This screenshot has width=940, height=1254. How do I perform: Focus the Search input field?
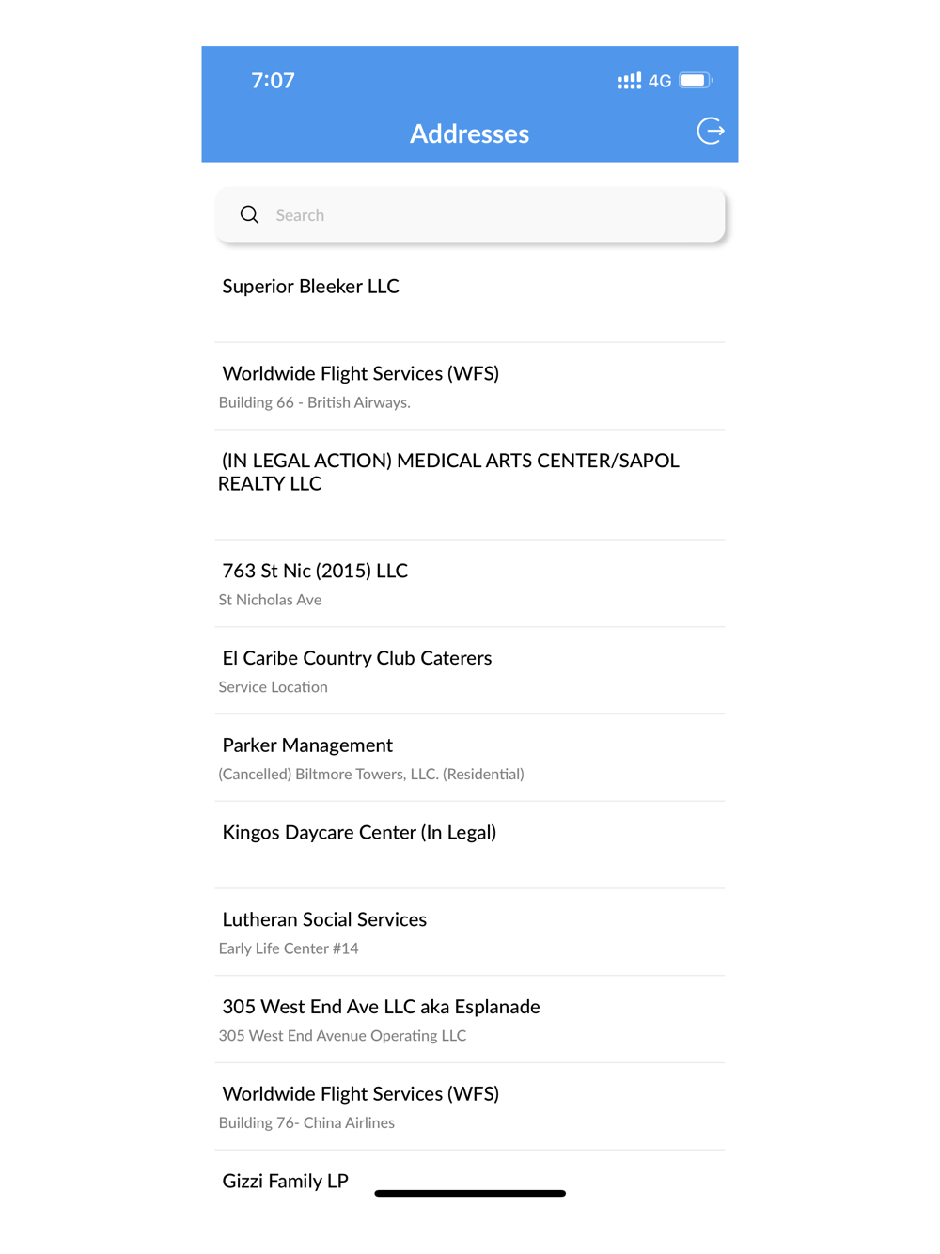tap(470, 215)
